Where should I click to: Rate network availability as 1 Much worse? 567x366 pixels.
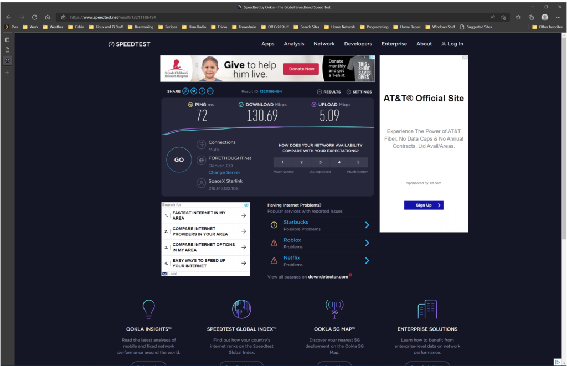point(282,162)
